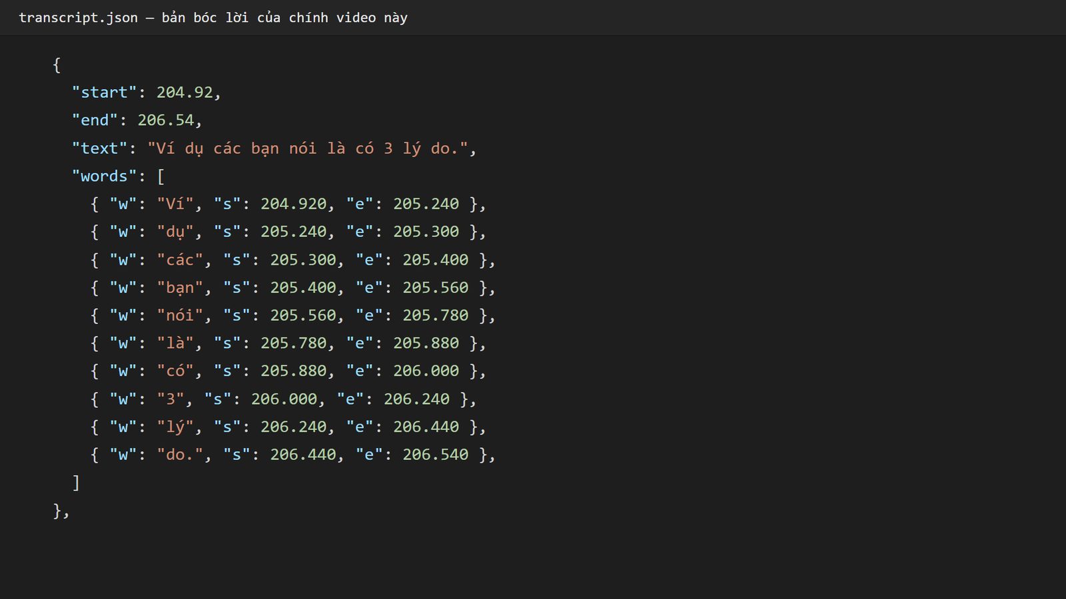Click start time 204.920 in the "Ví" row

coord(294,204)
